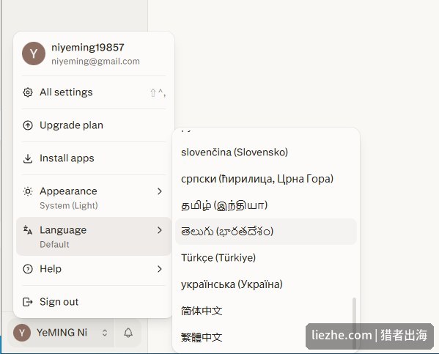439x354 pixels.
Task: Click the niyeming19857 username
Action: [x=88, y=48]
